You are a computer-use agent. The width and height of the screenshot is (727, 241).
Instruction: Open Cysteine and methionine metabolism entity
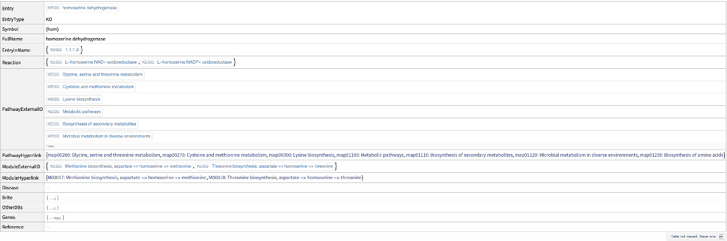coord(91,87)
